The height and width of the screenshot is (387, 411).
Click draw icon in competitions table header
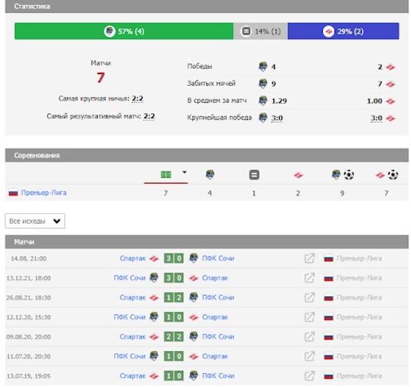coord(254,175)
